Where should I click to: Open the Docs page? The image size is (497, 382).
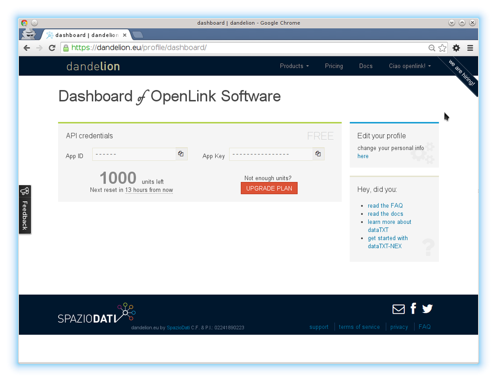click(366, 66)
